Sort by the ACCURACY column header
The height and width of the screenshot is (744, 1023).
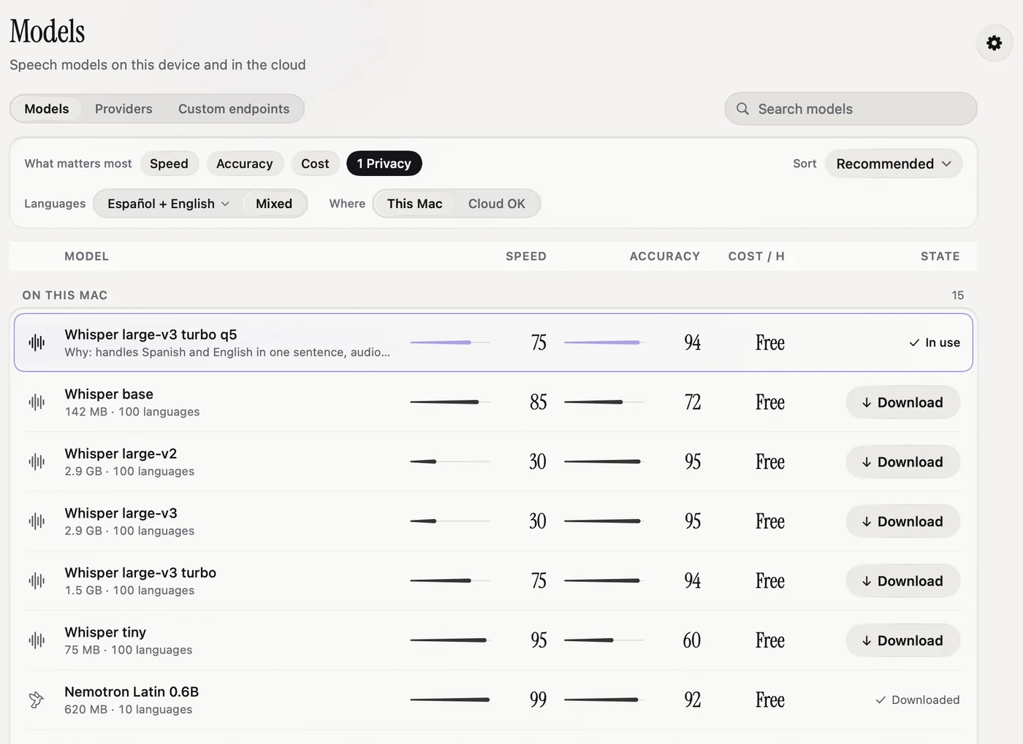[x=665, y=256]
